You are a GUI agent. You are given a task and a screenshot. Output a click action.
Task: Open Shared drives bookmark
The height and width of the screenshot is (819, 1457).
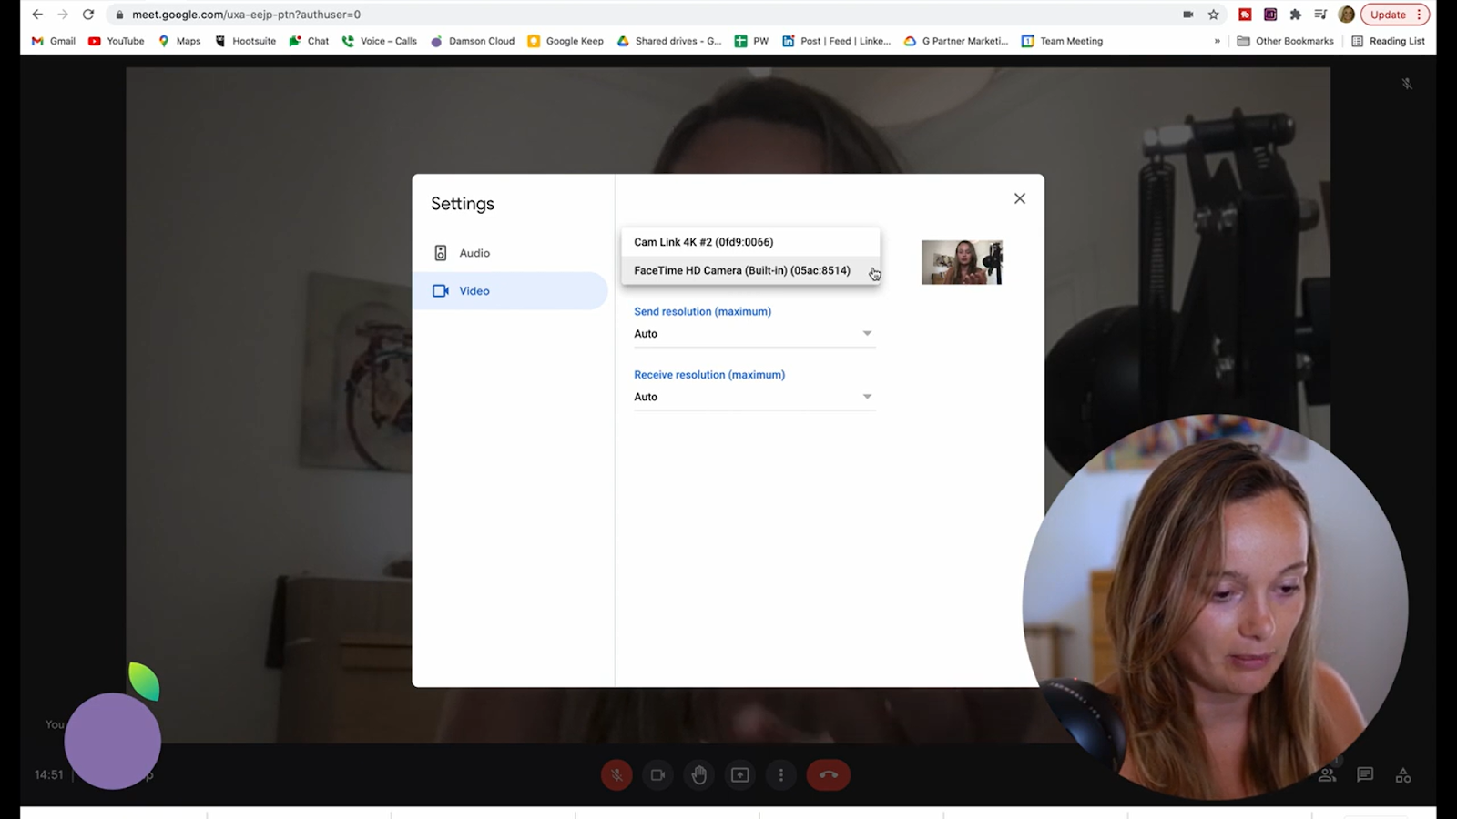point(669,41)
